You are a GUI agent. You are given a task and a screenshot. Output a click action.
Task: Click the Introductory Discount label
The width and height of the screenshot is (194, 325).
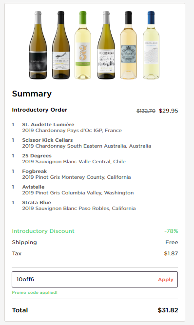43,231
